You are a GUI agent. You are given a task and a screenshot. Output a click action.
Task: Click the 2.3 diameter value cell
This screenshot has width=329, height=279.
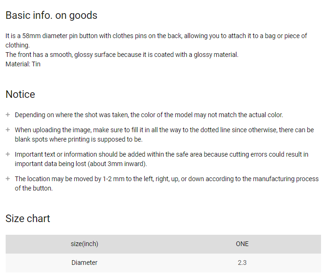(242, 263)
